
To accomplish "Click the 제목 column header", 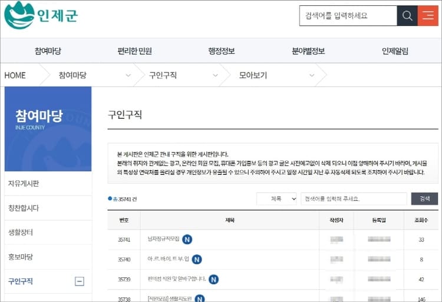I will point(230,220).
